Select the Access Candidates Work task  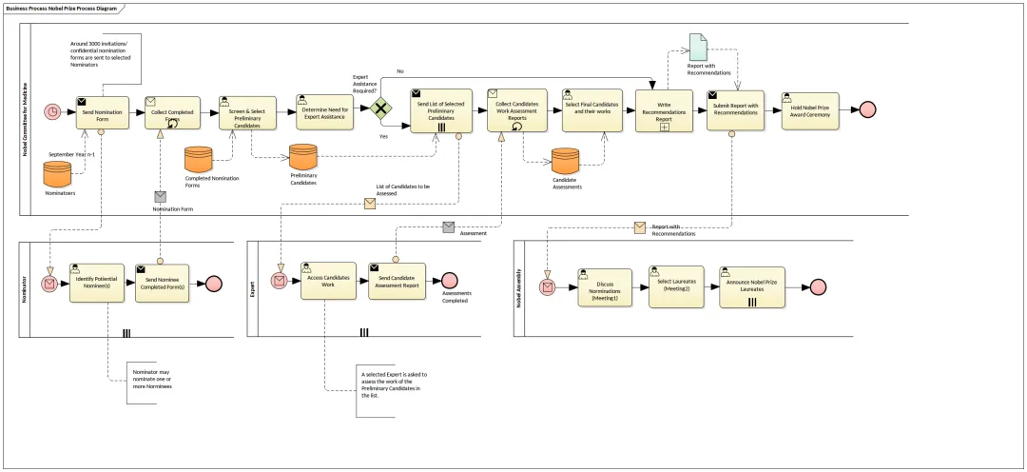click(x=328, y=281)
